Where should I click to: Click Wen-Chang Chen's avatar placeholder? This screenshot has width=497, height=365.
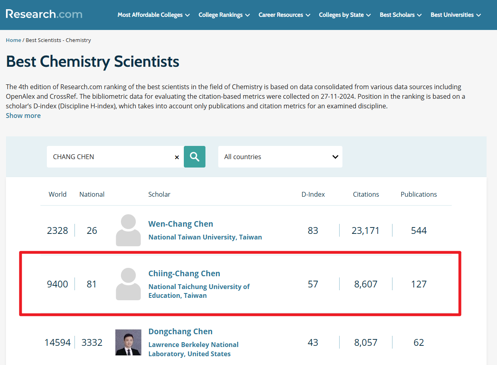pos(128,230)
